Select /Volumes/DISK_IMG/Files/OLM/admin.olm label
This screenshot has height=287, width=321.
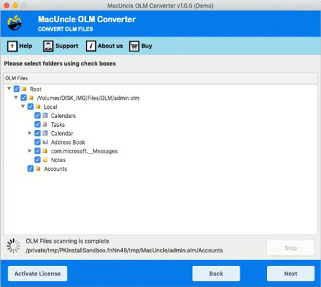tap(88, 98)
